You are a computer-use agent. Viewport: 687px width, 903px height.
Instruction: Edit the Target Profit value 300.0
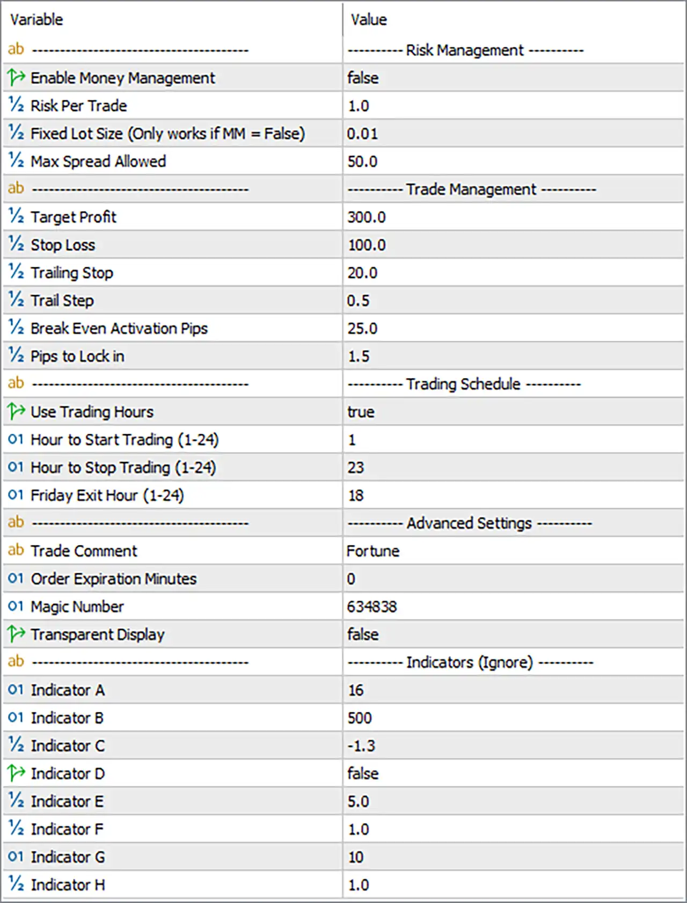[x=367, y=217]
